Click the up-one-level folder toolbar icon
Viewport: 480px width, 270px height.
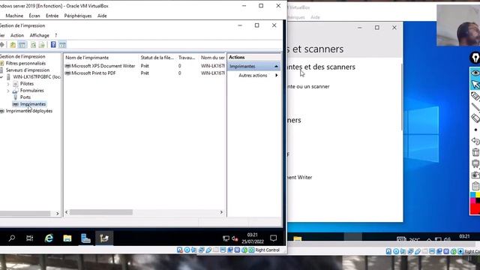(13, 45)
